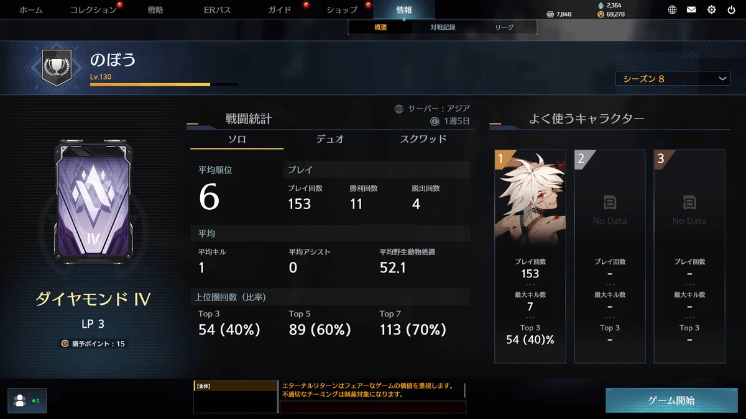Image resolution: width=746 pixels, height=419 pixels.
Task: Click the 戦闘統計 Top 3 value 54 (40%)
Action: click(x=229, y=330)
